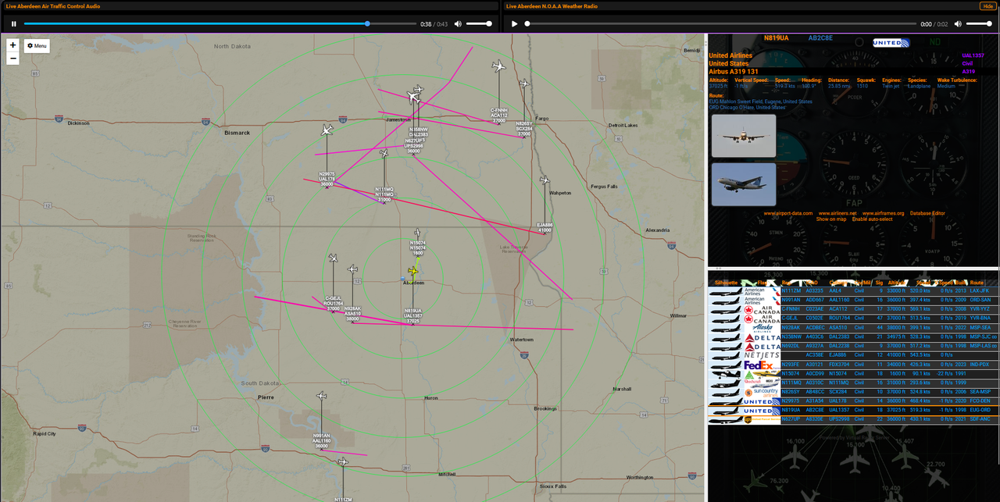Viewport: 1000px width, 502px height.
Task: Sort aircraft table by Route column
Action: coord(977,283)
